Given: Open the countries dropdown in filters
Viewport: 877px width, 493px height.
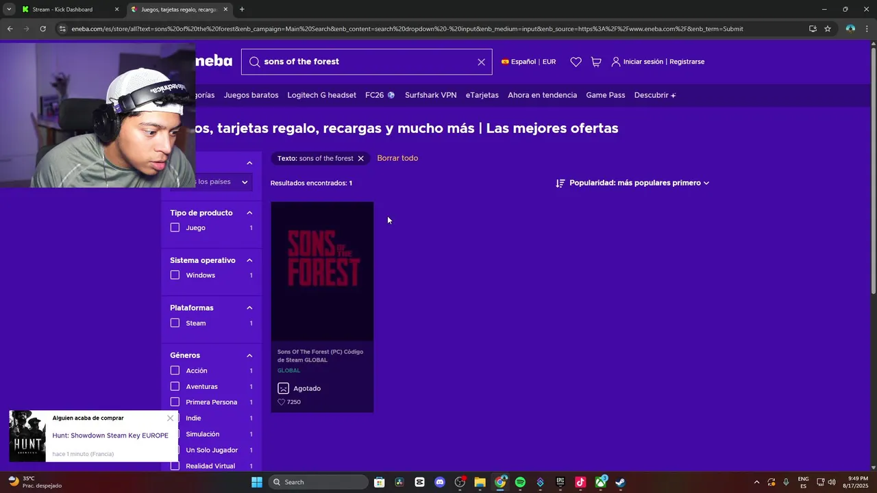Looking at the screenshot, I should point(223,182).
